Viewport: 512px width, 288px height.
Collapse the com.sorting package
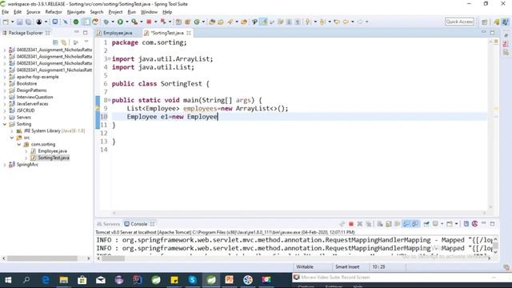pyautogui.click(x=19, y=144)
